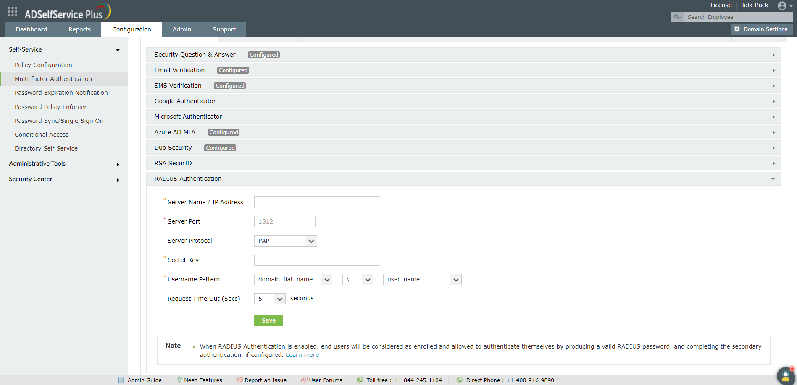Image resolution: width=797 pixels, height=385 pixels.
Task: Go to the Admin tab
Action: (x=182, y=29)
